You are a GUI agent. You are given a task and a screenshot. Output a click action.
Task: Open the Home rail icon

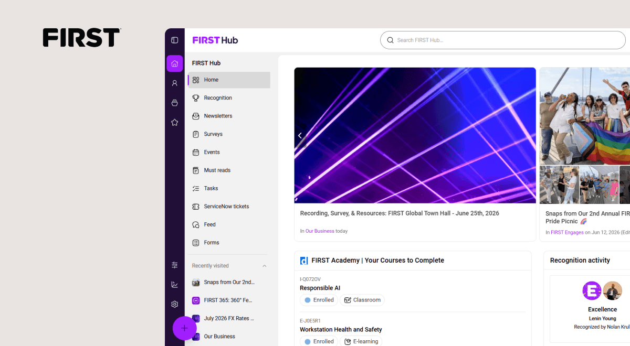175,63
